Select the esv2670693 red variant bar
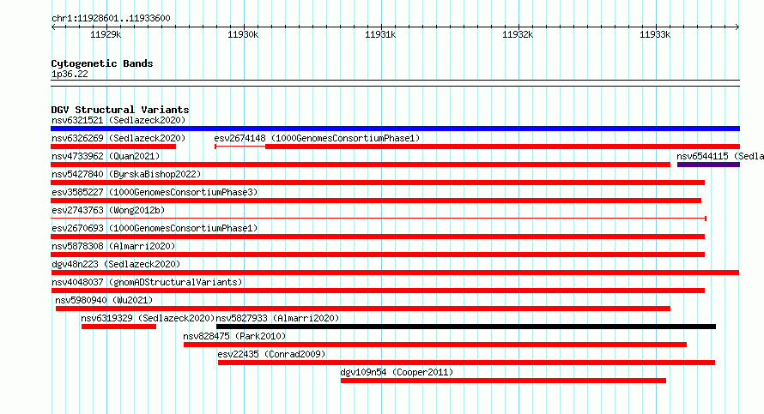764x414 pixels. [x=378, y=237]
